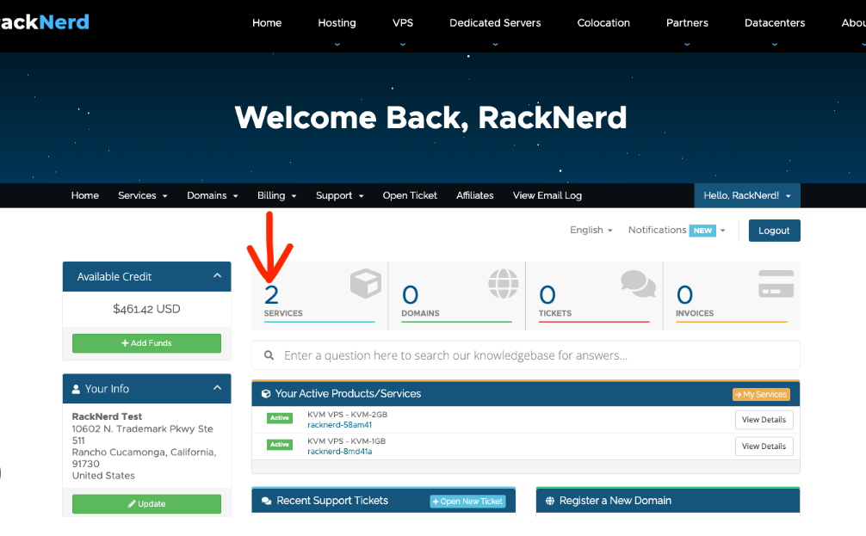Click the Register a New Domain header
The width and height of the screenshot is (866, 536).
pos(668,501)
